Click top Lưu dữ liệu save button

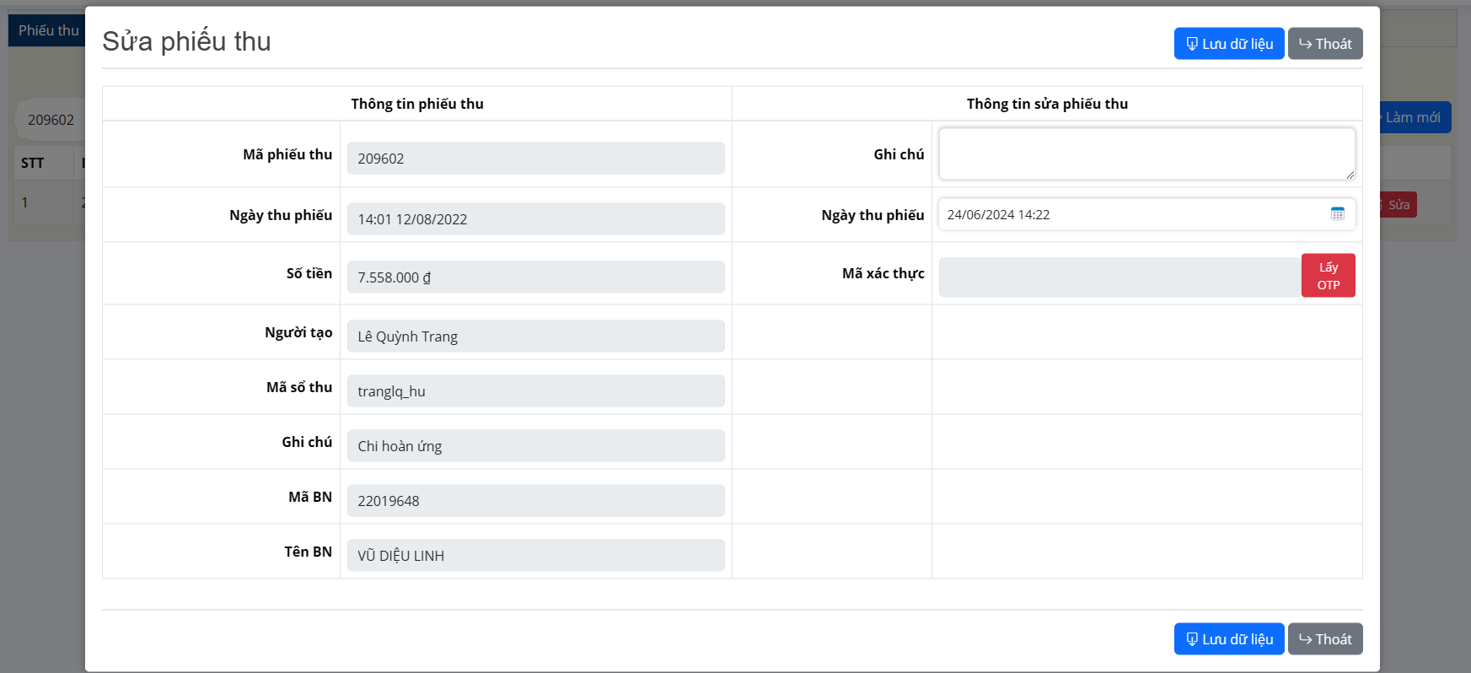point(1228,44)
